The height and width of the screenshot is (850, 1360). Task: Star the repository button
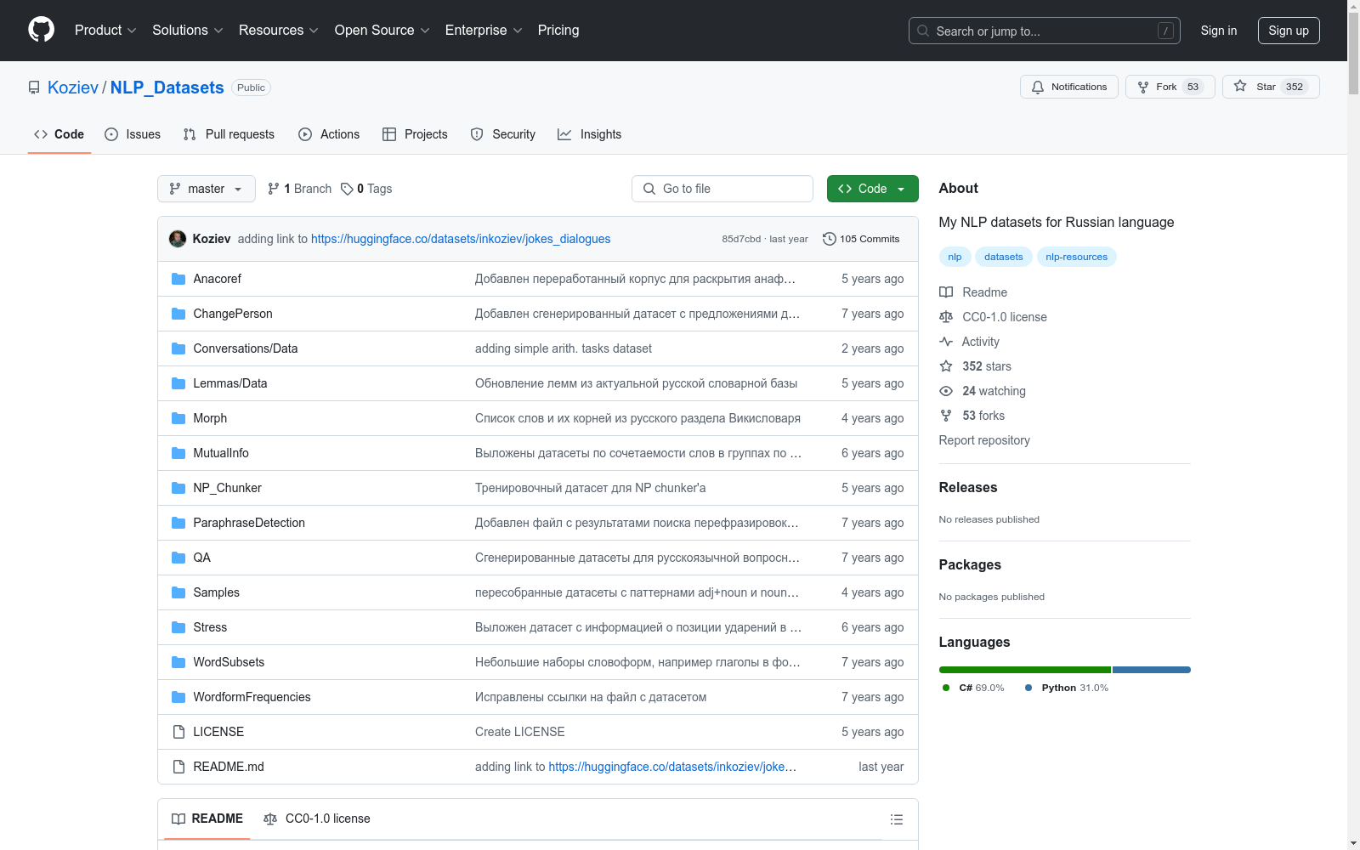click(x=1271, y=87)
